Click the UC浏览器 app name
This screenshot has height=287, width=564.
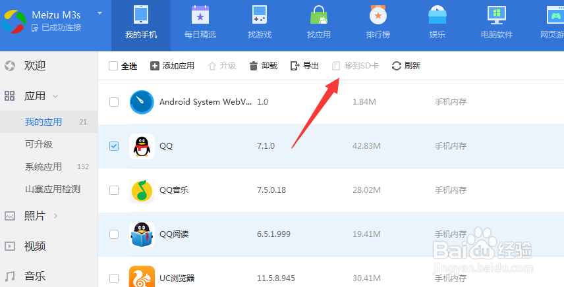[177, 278]
